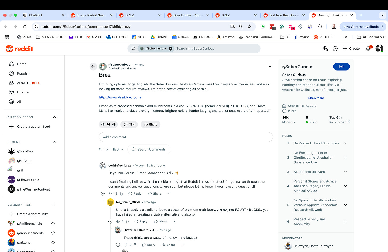Click the GMAIL bookmark
This screenshot has height=252, width=388.
[94, 37]
